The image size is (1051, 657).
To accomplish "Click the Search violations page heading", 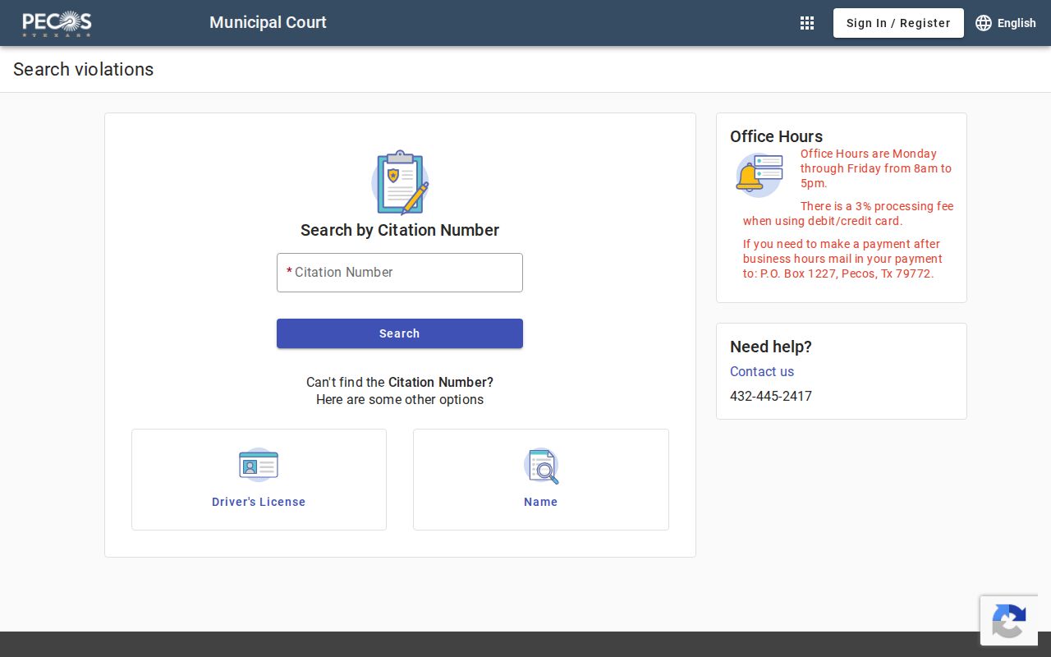I will point(84,69).
